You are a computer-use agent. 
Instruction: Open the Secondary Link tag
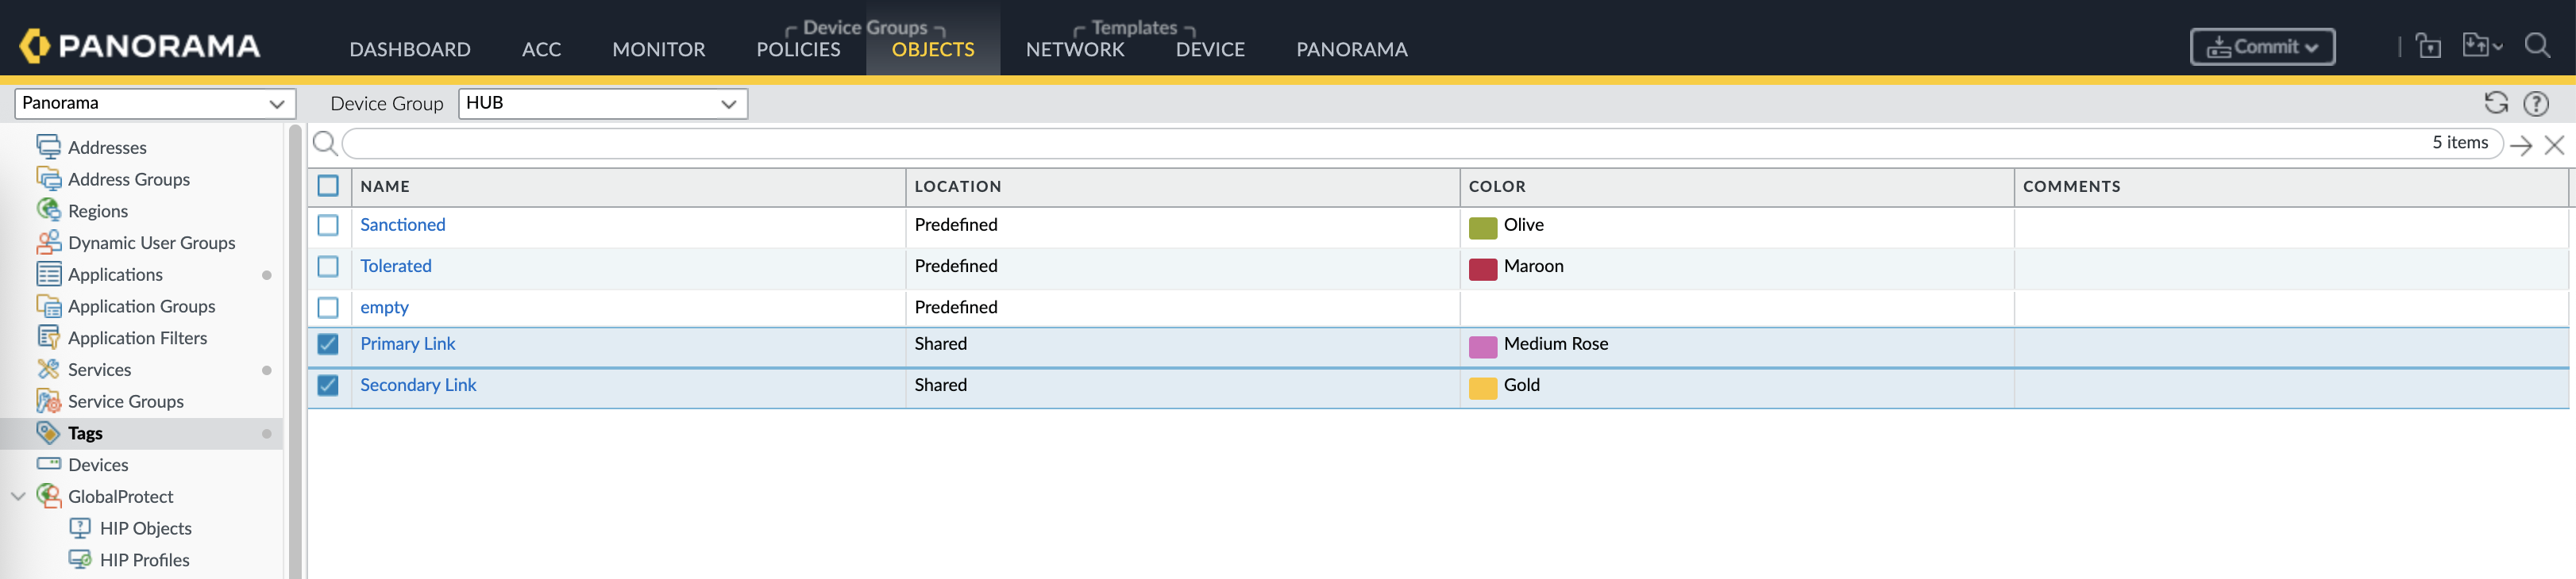418,385
